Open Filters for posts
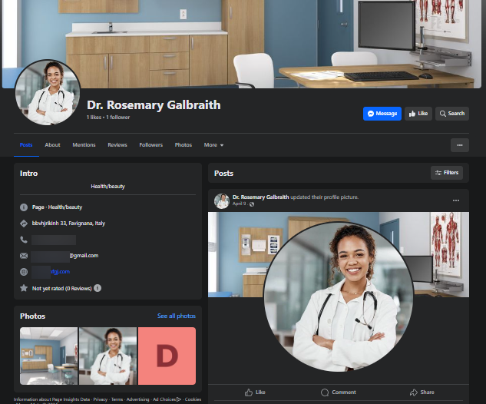Screen dimensions: 486x404 (447, 173)
